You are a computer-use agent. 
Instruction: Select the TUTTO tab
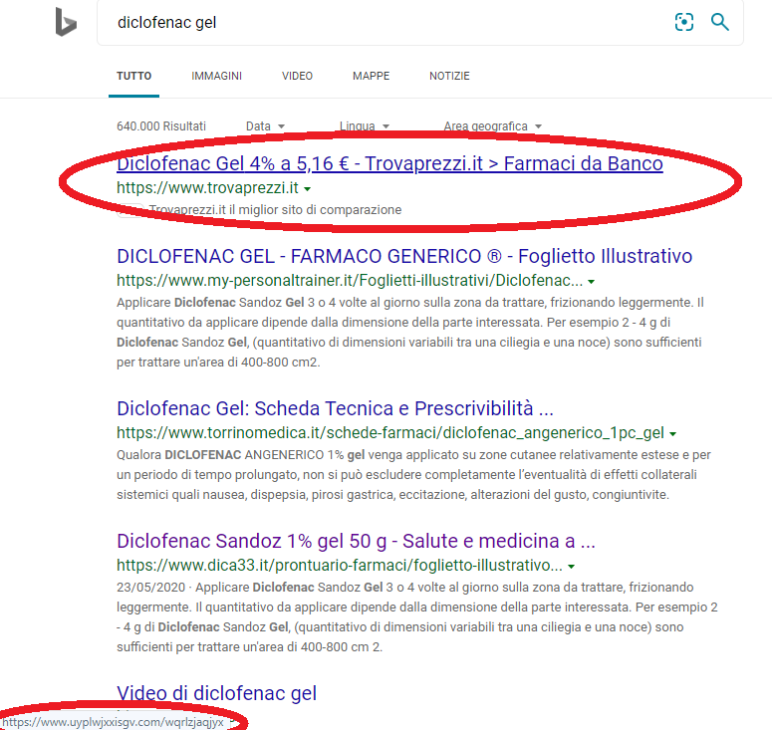(x=133, y=76)
